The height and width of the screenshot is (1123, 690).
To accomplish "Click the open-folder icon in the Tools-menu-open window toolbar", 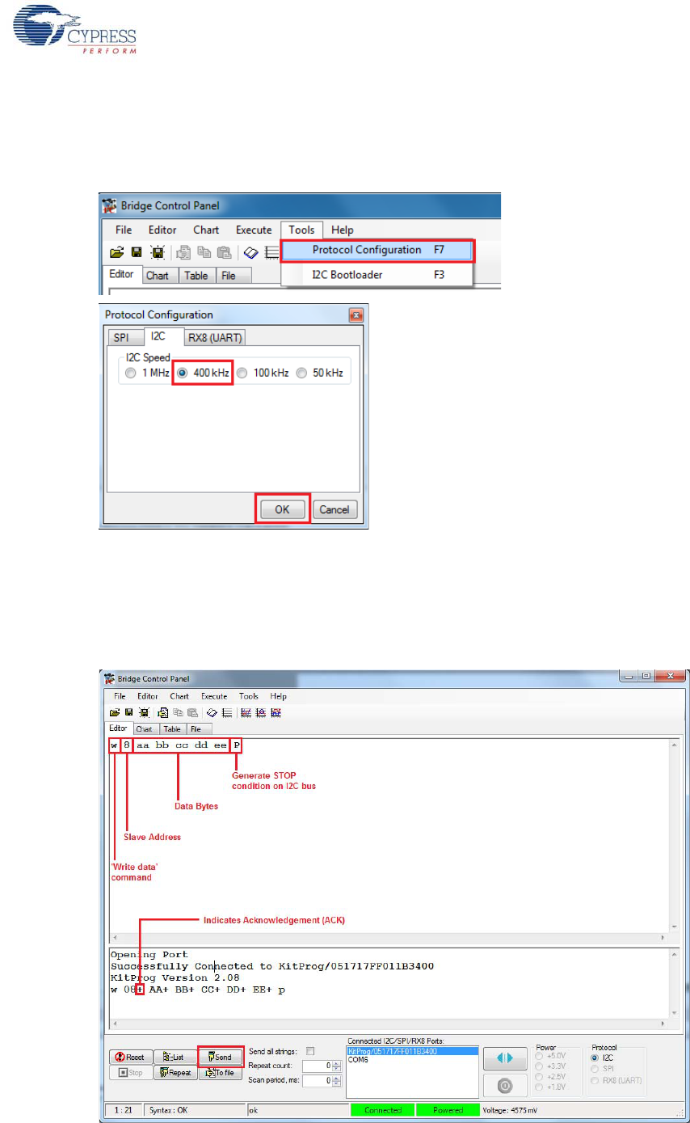I will pyautogui.click(x=116, y=253).
